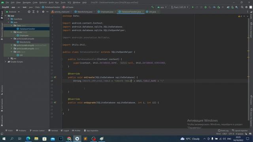Open the Structure side tool button
The width and height of the screenshot is (253, 142).
(x=2, y=90)
